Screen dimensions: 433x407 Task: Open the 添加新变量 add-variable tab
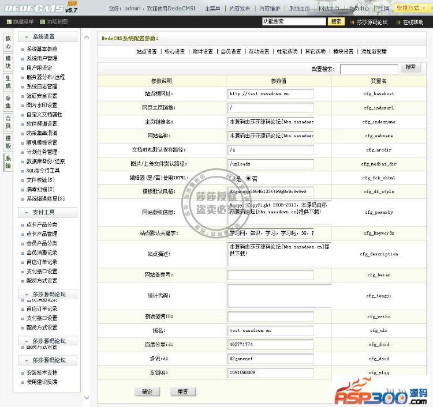[x=374, y=51]
